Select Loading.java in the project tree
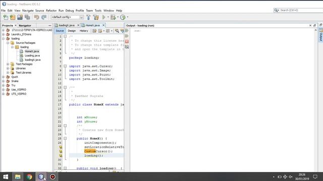The image size is (323, 181). pos(32,56)
